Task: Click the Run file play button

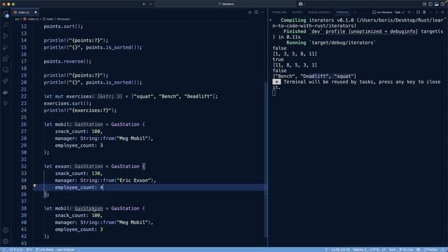Action: 250,13
